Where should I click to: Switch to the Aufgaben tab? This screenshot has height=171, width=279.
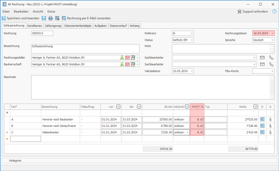100,26
